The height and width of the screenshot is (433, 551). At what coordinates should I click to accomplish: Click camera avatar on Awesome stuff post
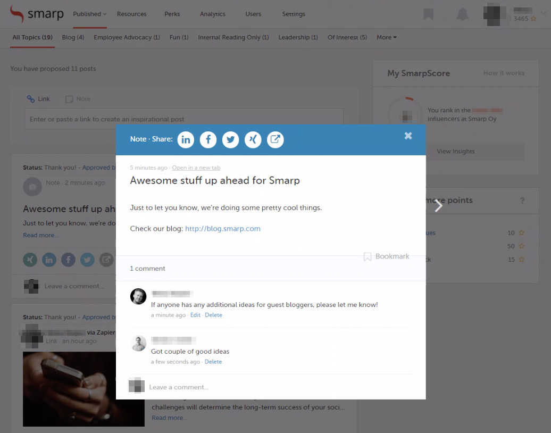[x=32, y=187]
